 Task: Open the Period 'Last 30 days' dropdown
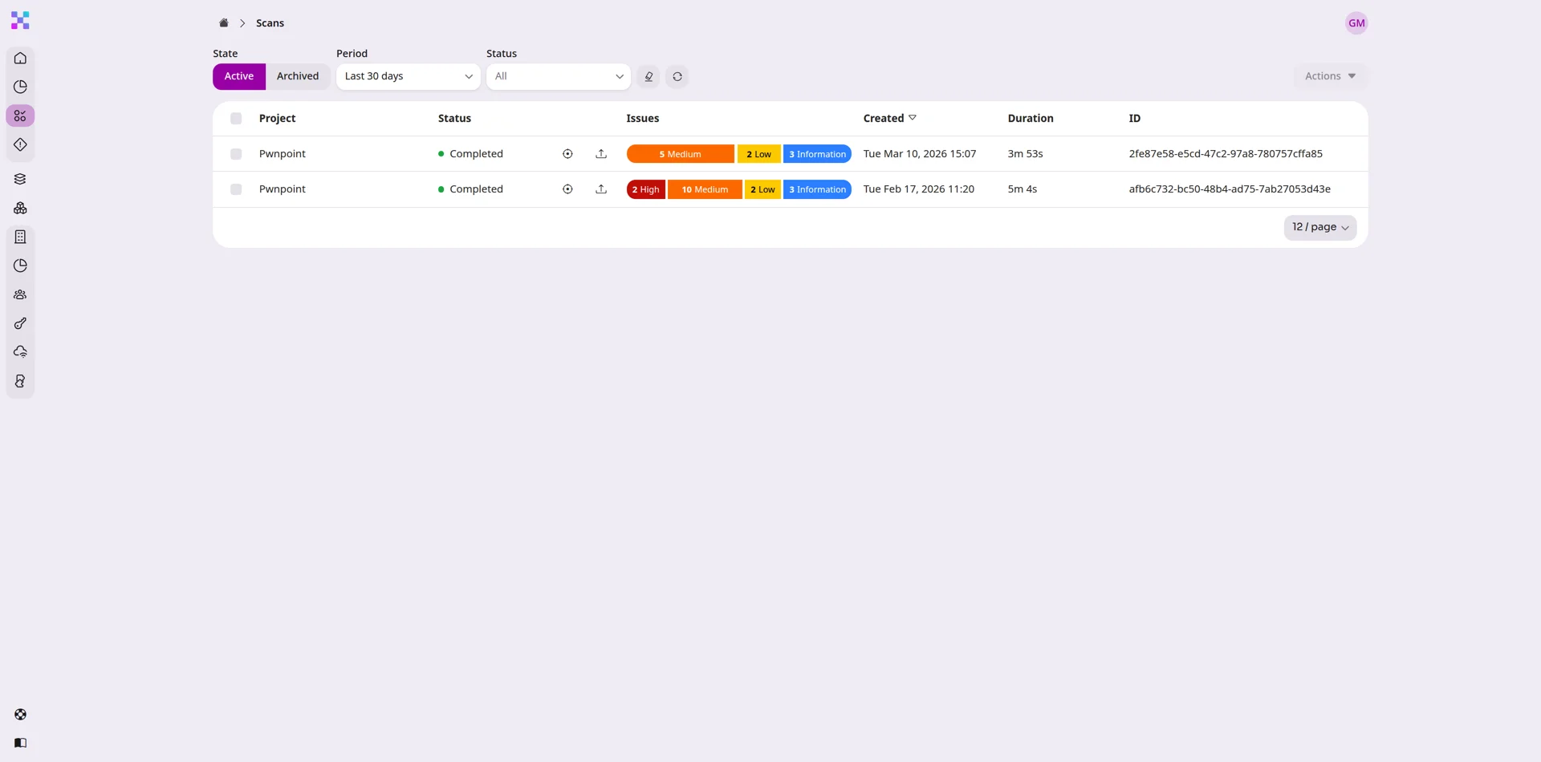[x=408, y=77]
